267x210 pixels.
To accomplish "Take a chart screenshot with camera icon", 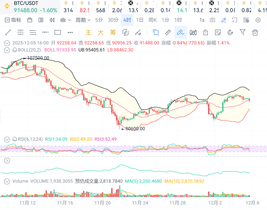I will (212, 20).
